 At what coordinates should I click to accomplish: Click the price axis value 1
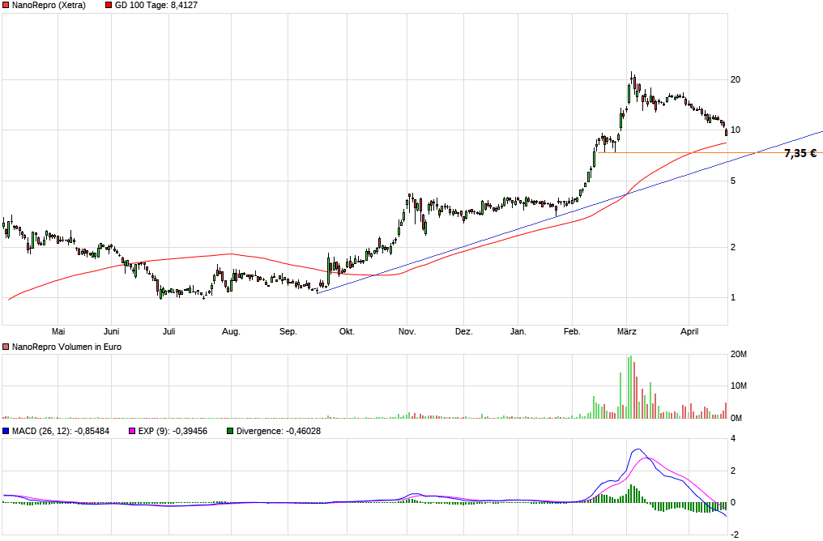point(733,298)
